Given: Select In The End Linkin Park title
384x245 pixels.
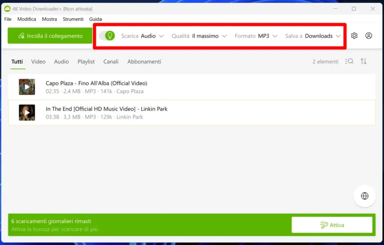Looking at the screenshot, I should (x=106, y=109).
